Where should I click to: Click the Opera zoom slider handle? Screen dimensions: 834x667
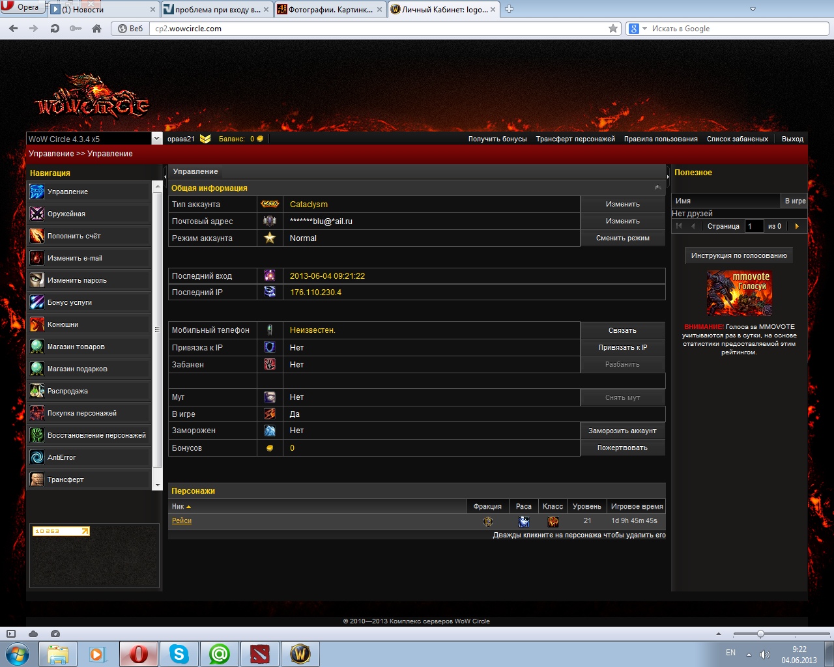click(760, 634)
